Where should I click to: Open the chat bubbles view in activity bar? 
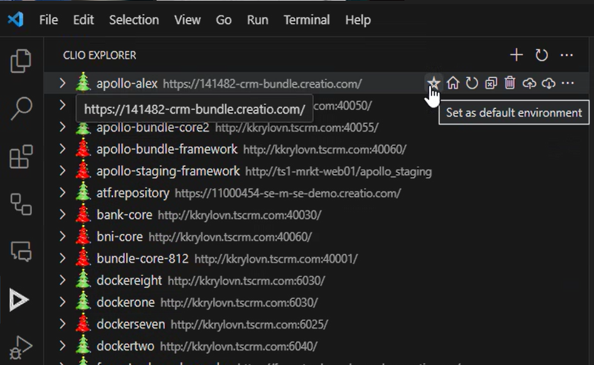coord(21,252)
